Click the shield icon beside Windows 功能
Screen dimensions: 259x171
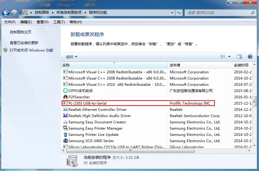(5, 50)
